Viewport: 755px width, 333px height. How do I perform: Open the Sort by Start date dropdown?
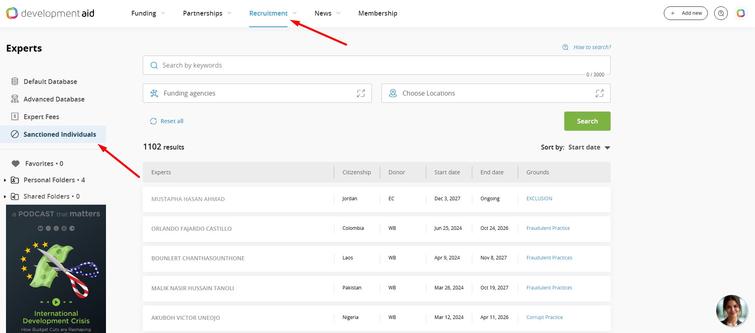(589, 148)
